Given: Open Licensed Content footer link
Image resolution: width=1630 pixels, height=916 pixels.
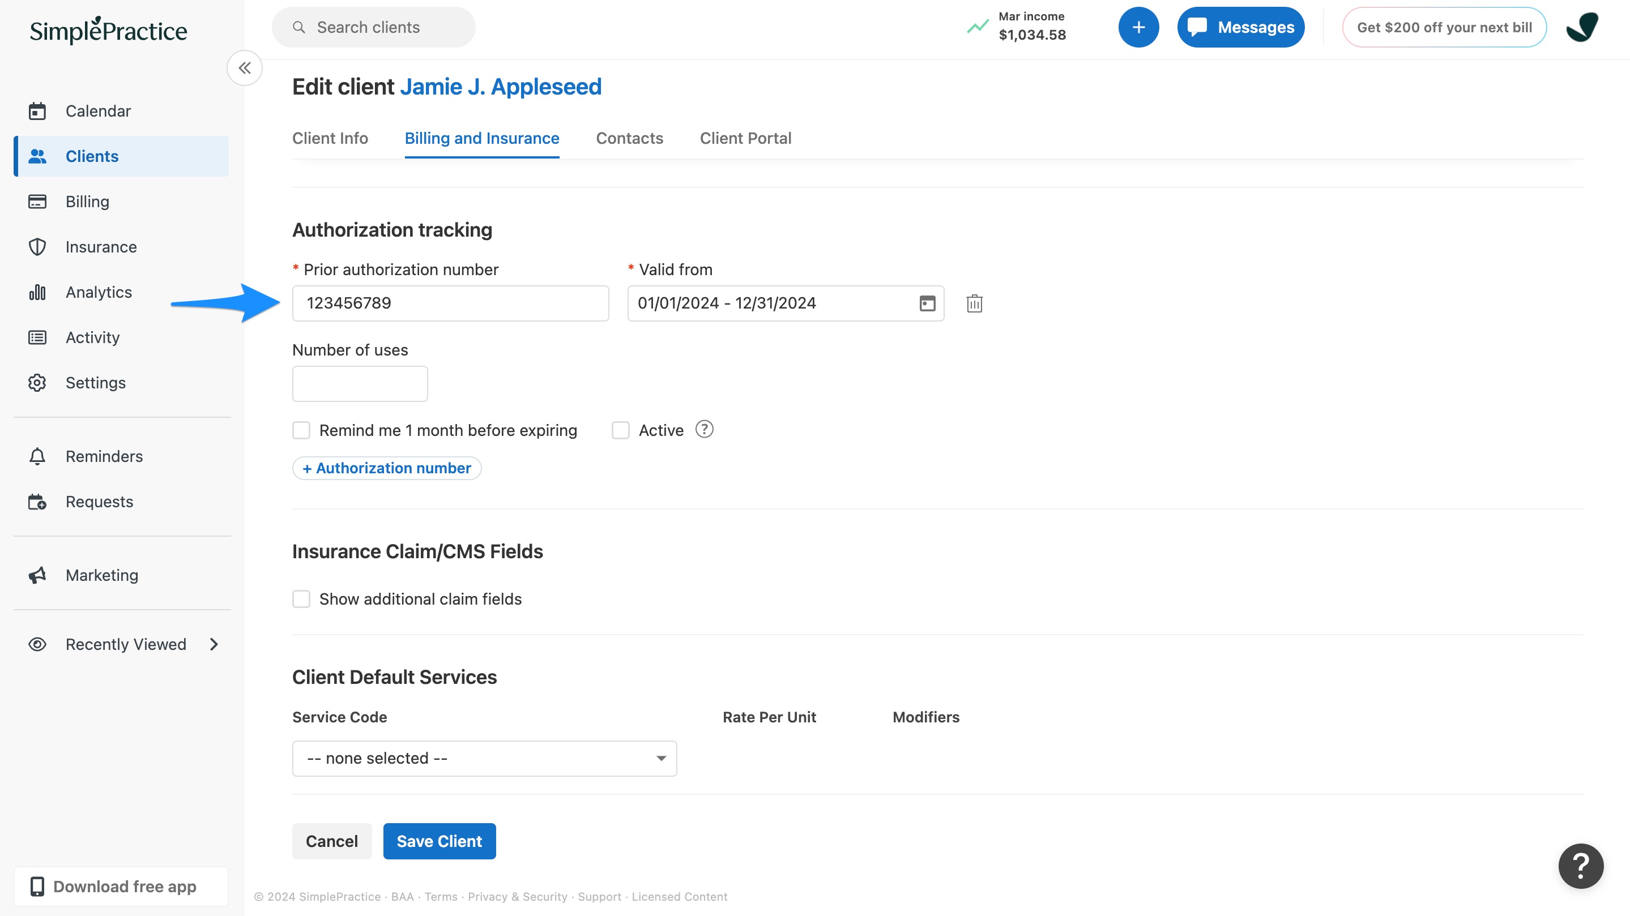Looking at the screenshot, I should click(679, 896).
